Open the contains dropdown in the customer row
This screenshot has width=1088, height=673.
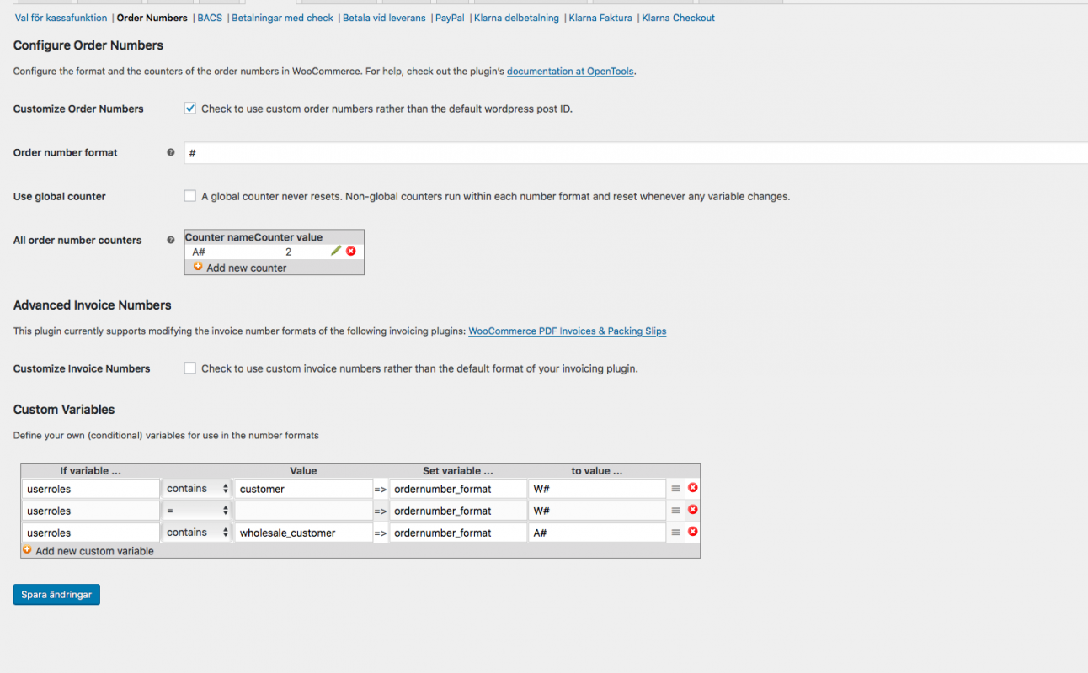click(x=197, y=489)
